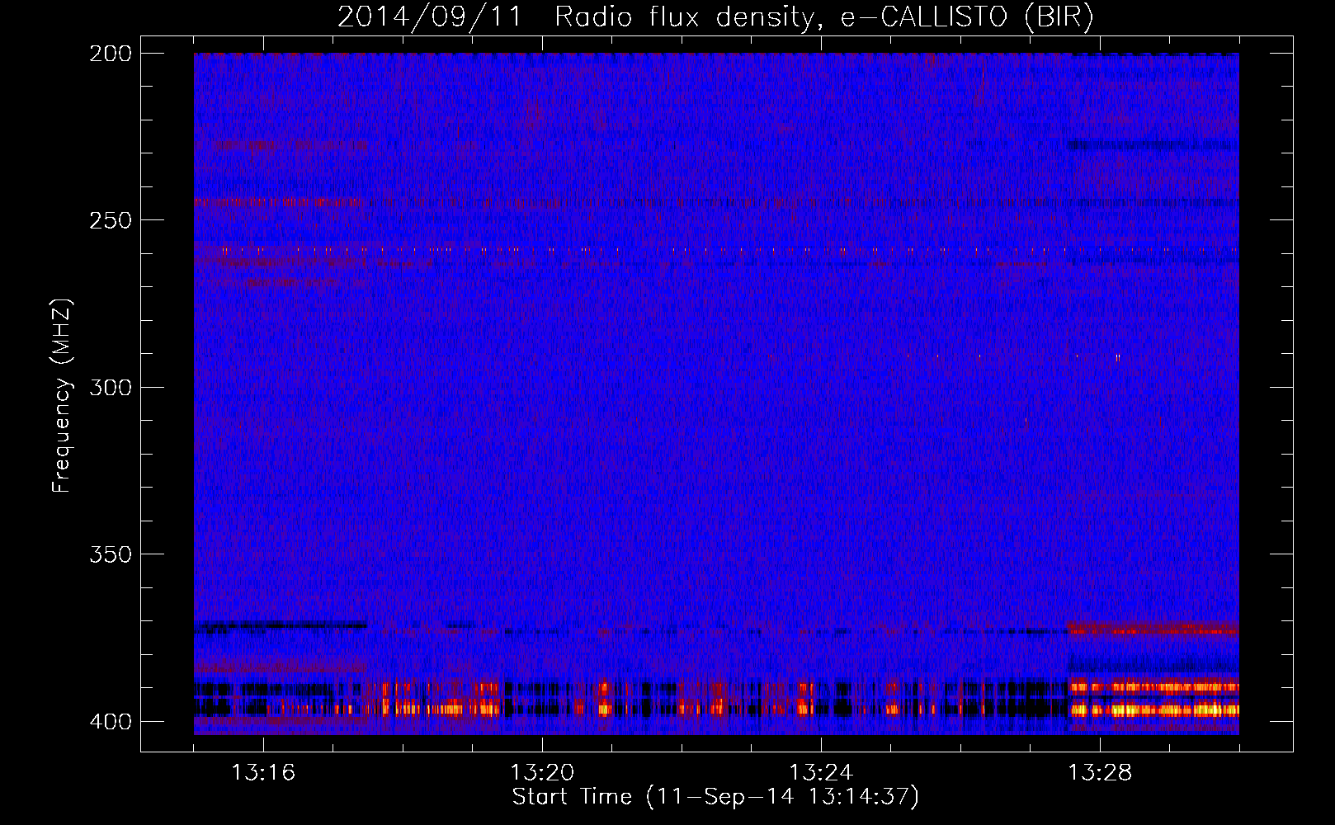Click the 13:28 time tick label
The image size is (1335, 825).
pos(1100,773)
